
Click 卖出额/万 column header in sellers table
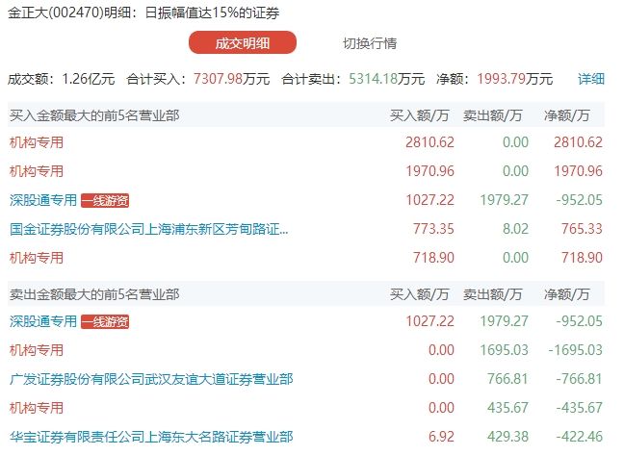(493, 294)
